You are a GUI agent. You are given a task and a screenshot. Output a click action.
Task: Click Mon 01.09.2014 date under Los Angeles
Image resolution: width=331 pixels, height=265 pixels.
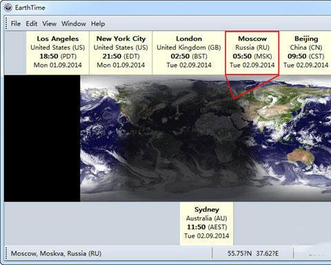[x=58, y=65]
